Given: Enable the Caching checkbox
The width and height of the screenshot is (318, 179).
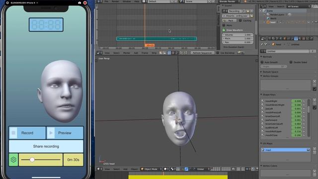Looking at the screenshot, I should 240,20.
